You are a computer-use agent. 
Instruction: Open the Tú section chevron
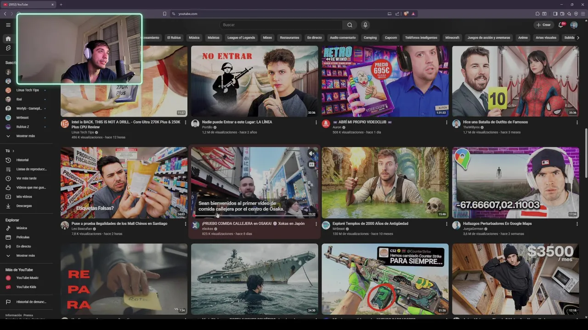[x=13, y=151]
